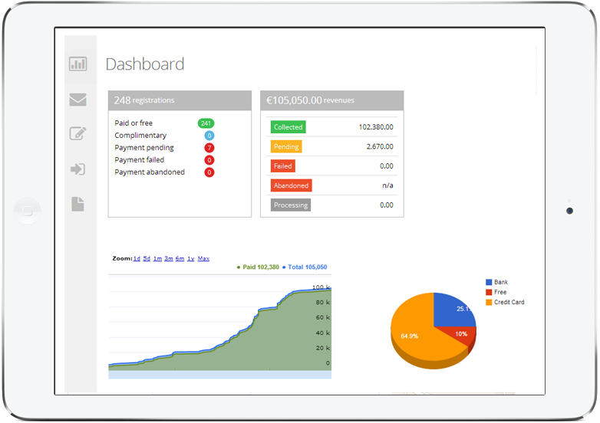This screenshot has width=600, height=423.
Task: Open the edit pencil icon in sidebar
Action: pyautogui.click(x=78, y=133)
